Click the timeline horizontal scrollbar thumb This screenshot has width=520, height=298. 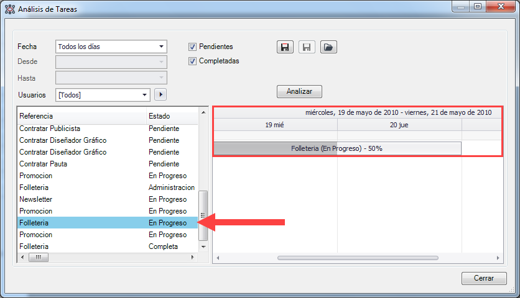pos(358,258)
